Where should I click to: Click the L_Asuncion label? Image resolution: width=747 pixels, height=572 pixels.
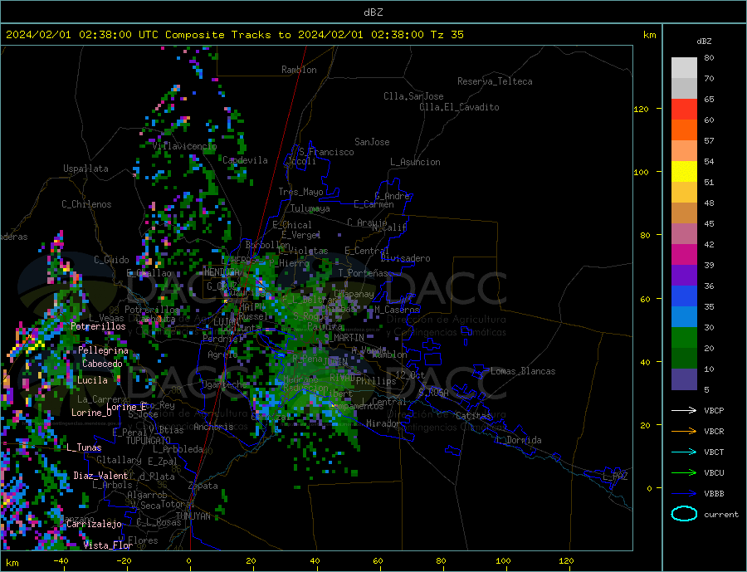[x=415, y=162]
